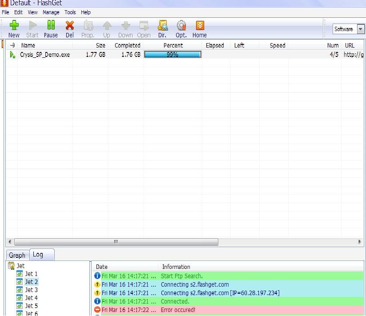Select the Log tab
366x316 pixels.
click(42, 255)
